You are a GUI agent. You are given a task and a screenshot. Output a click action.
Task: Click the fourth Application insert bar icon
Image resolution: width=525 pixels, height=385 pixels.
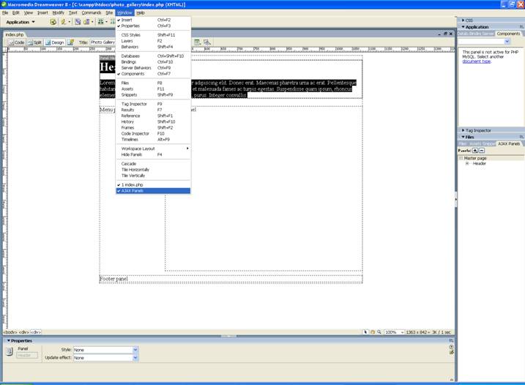[86, 22]
